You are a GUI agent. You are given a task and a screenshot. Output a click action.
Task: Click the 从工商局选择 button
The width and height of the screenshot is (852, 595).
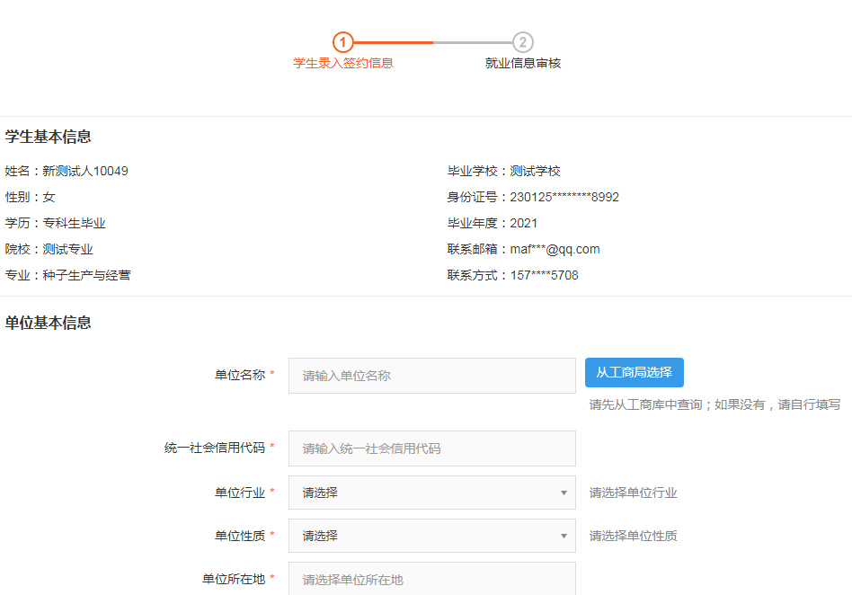[x=634, y=372]
